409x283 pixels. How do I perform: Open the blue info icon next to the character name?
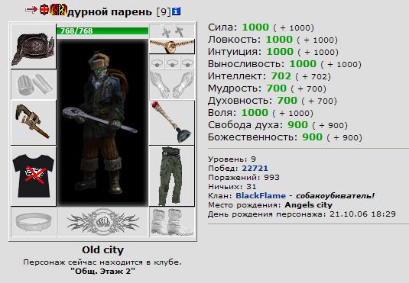(x=177, y=11)
